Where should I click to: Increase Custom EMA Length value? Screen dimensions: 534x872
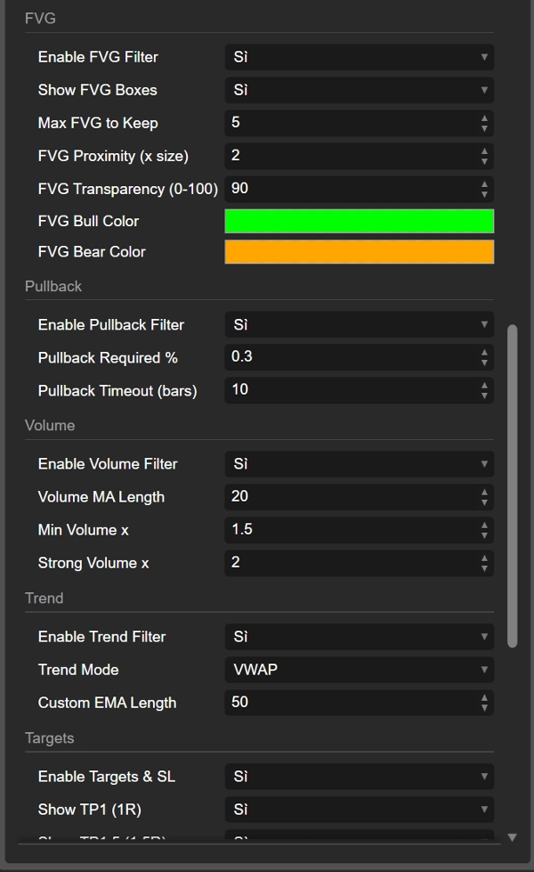click(x=484, y=698)
